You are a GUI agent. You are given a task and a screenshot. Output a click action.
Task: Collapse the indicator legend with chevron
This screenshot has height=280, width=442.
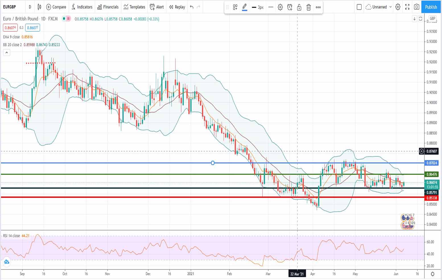coord(7,52)
